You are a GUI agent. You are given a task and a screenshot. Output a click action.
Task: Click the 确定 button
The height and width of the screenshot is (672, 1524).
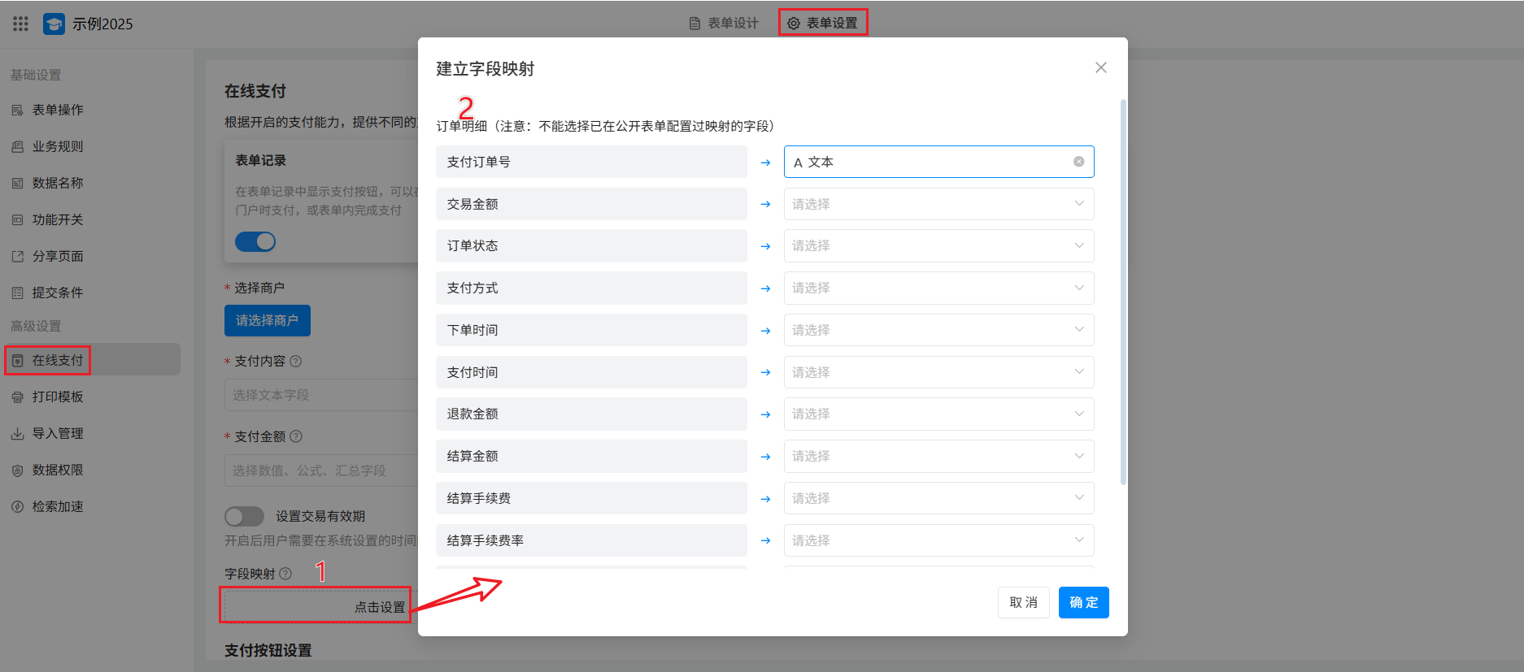click(1083, 603)
